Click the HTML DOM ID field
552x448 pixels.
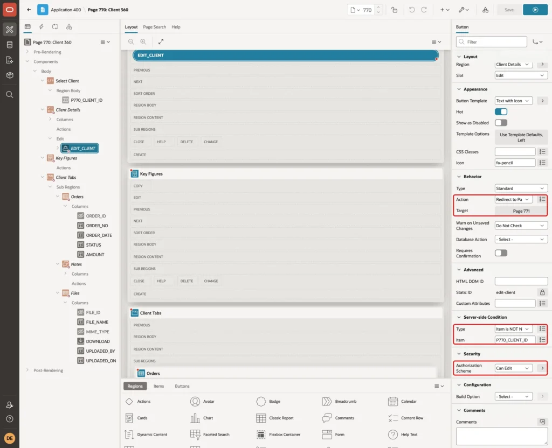tap(521, 281)
